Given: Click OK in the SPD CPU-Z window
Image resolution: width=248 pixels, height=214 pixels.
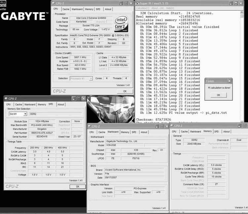Looking at the screenshot, I should (78, 187).
